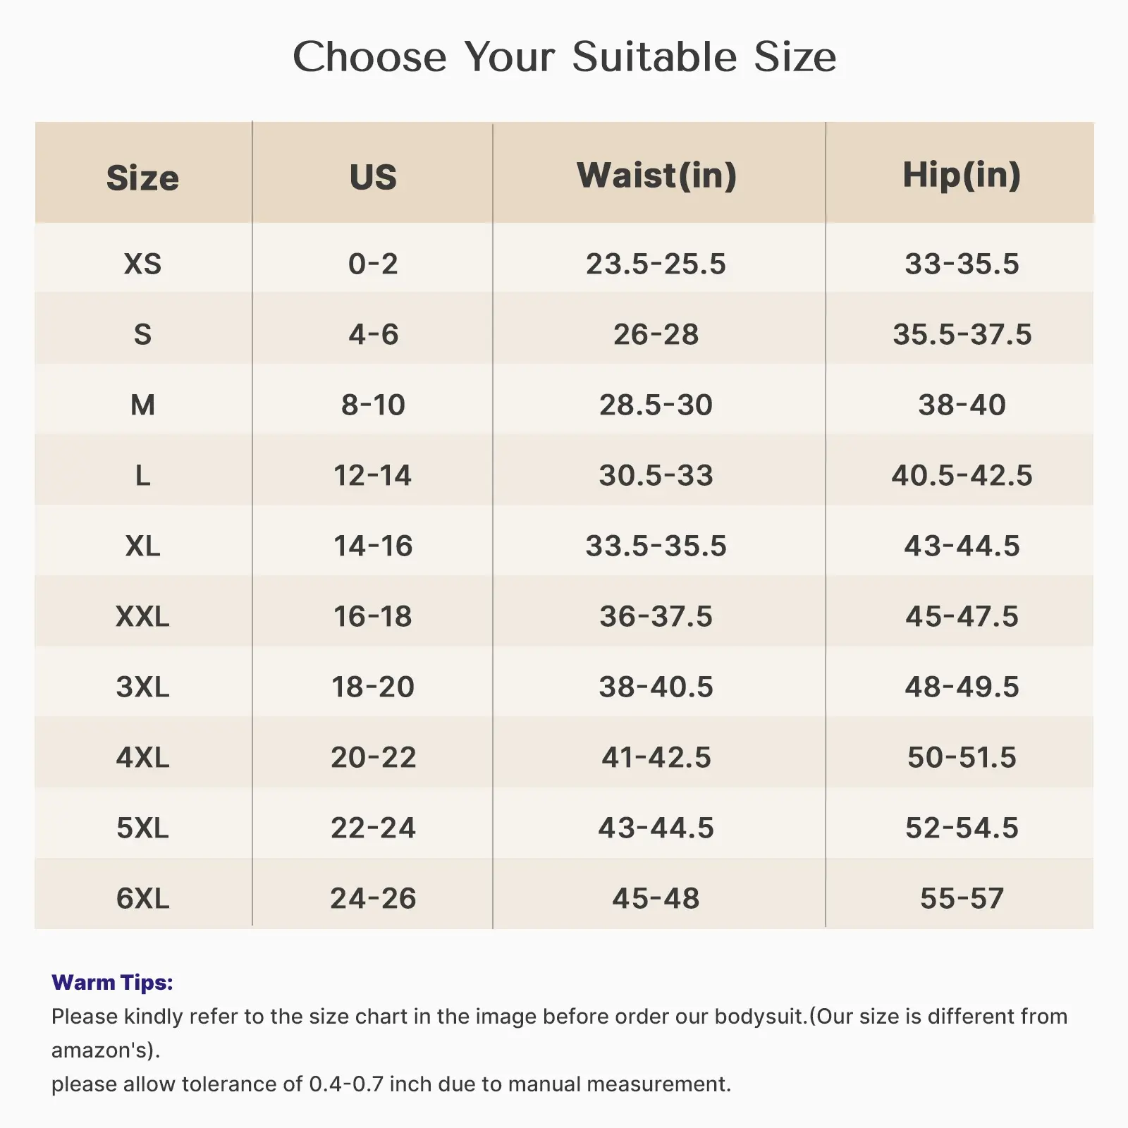Screen dimensions: 1128x1128
Task: Click the US column header
Action: [373, 176]
